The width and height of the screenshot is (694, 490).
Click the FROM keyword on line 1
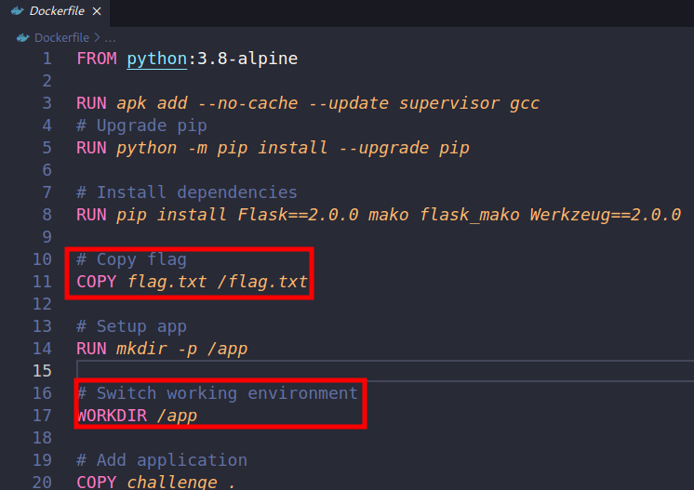click(x=97, y=59)
